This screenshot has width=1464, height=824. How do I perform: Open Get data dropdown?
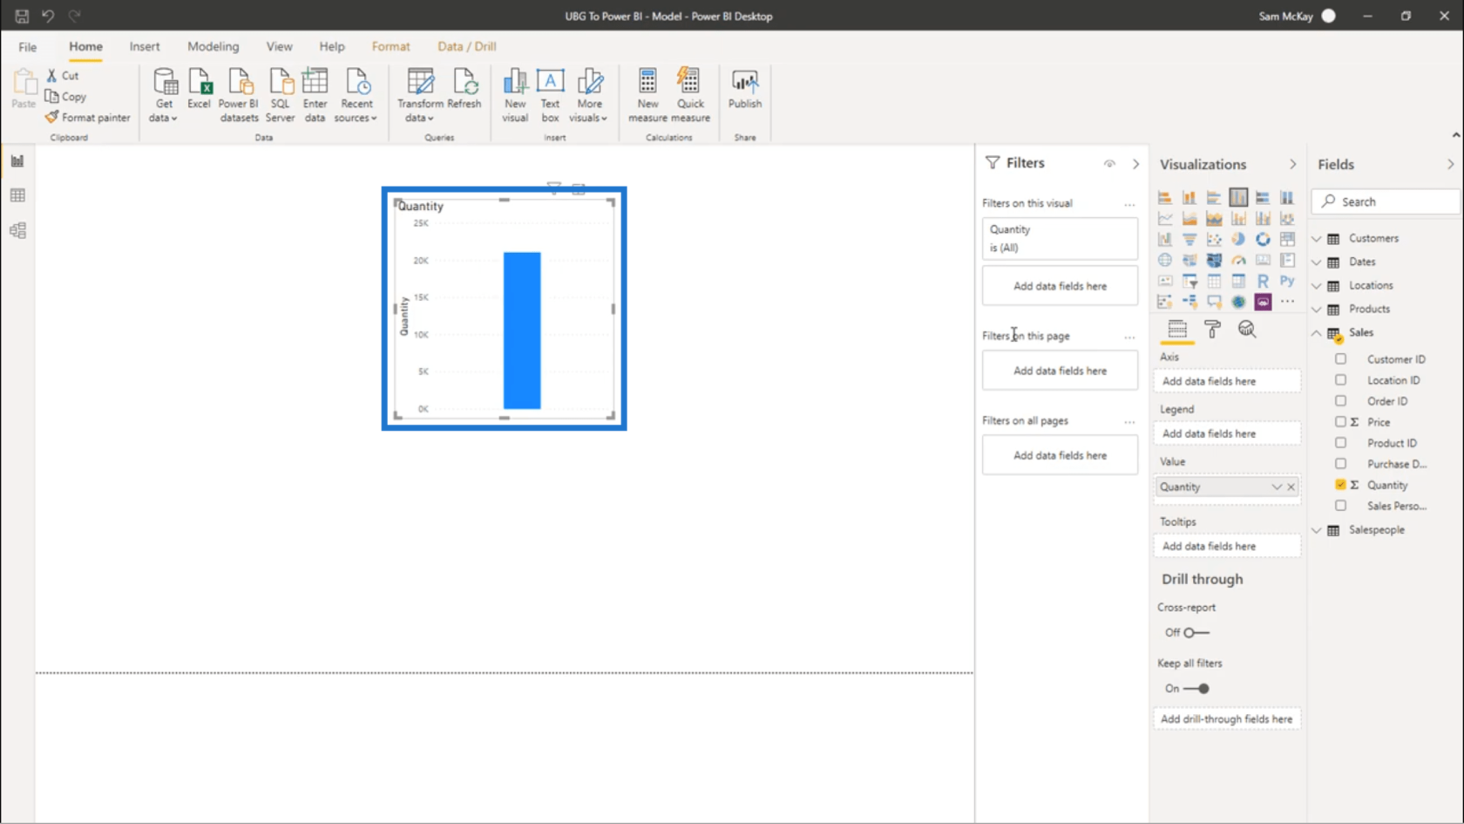pyautogui.click(x=164, y=96)
